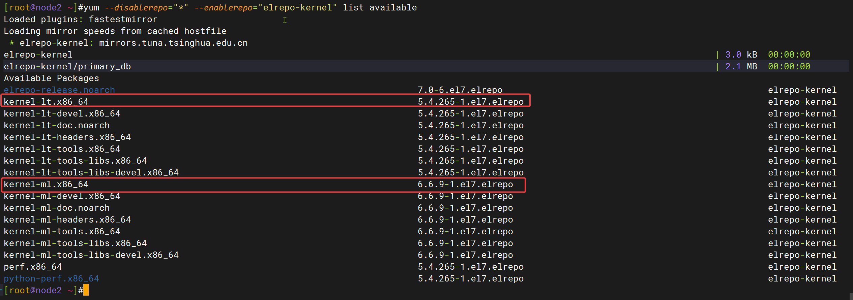Click the 3.0 kB download size
This screenshot has width=853, height=300.
tap(741, 55)
